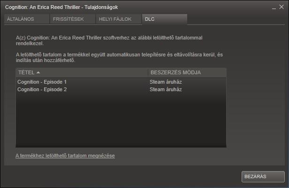Select the Cognition - Episode 1 row
Screen dimensions: 289x188
121,82
